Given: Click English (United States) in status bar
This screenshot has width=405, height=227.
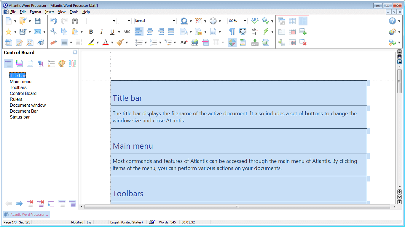Looking at the screenshot, I should [126, 222].
